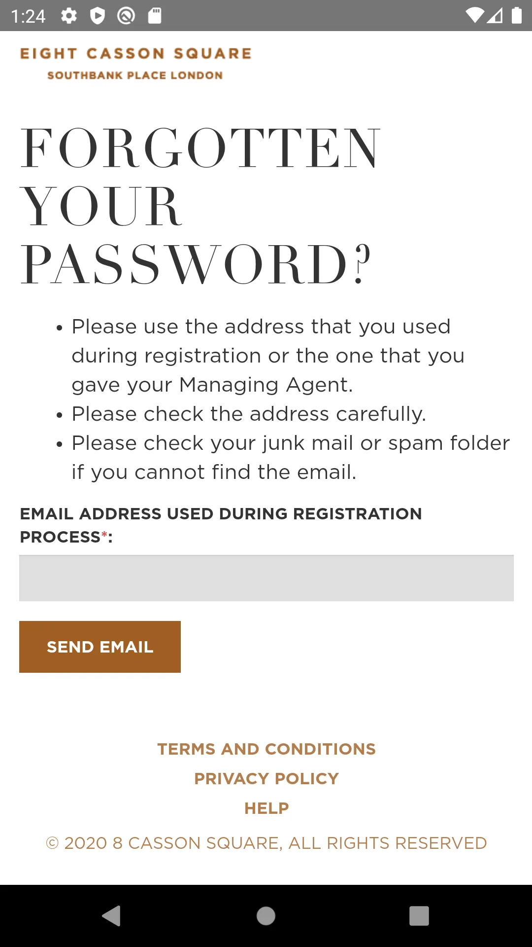
Task: Tap the battery status icon
Action: pyautogui.click(x=516, y=15)
